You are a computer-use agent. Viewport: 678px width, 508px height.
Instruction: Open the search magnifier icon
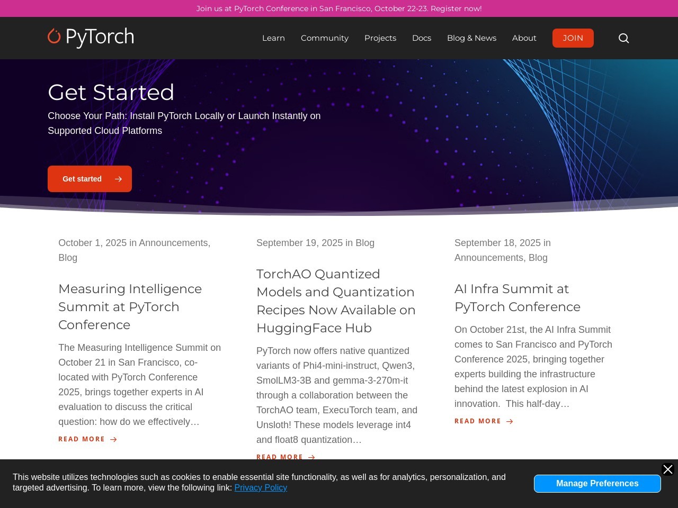623,38
